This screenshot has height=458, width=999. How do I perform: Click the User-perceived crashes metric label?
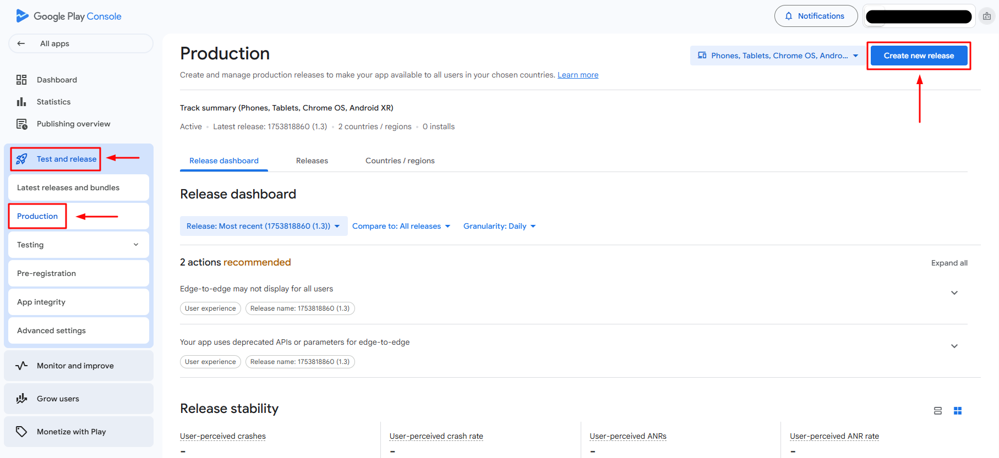[x=223, y=436]
